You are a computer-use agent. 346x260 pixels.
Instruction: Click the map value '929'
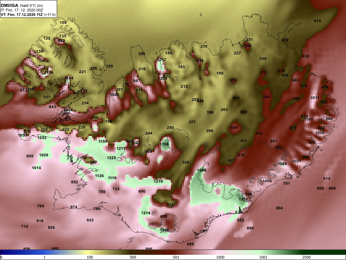pyautogui.click(x=61, y=41)
